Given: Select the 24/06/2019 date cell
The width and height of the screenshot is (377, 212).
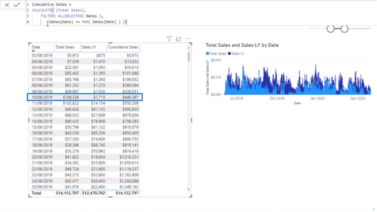Looking at the screenshot, I should (x=42, y=181).
